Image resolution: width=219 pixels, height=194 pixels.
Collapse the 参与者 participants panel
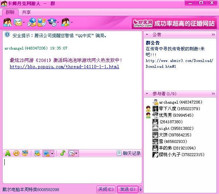(x=213, y=94)
